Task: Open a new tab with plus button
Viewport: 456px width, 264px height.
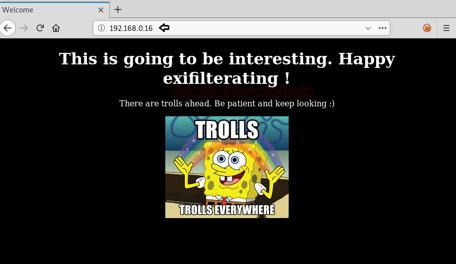Action: point(118,9)
